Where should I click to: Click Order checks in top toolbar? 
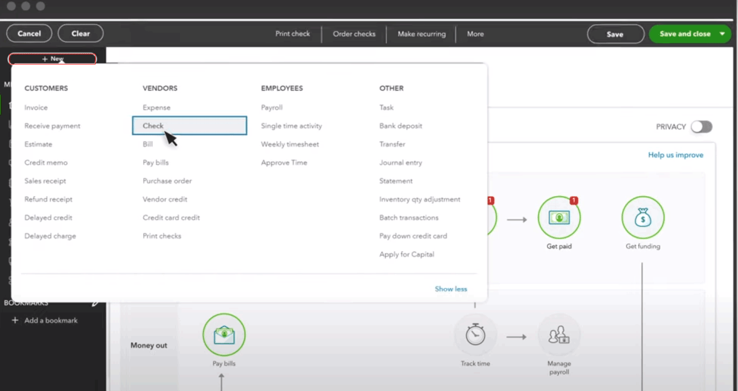pyautogui.click(x=354, y=34)
